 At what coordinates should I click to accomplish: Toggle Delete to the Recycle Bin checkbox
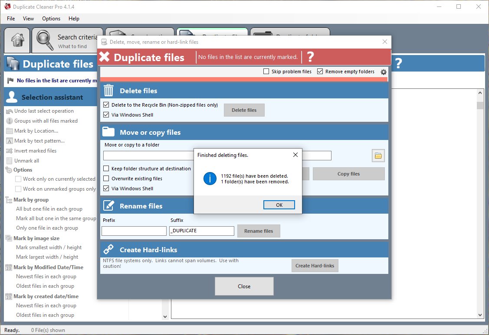point(106,105)
